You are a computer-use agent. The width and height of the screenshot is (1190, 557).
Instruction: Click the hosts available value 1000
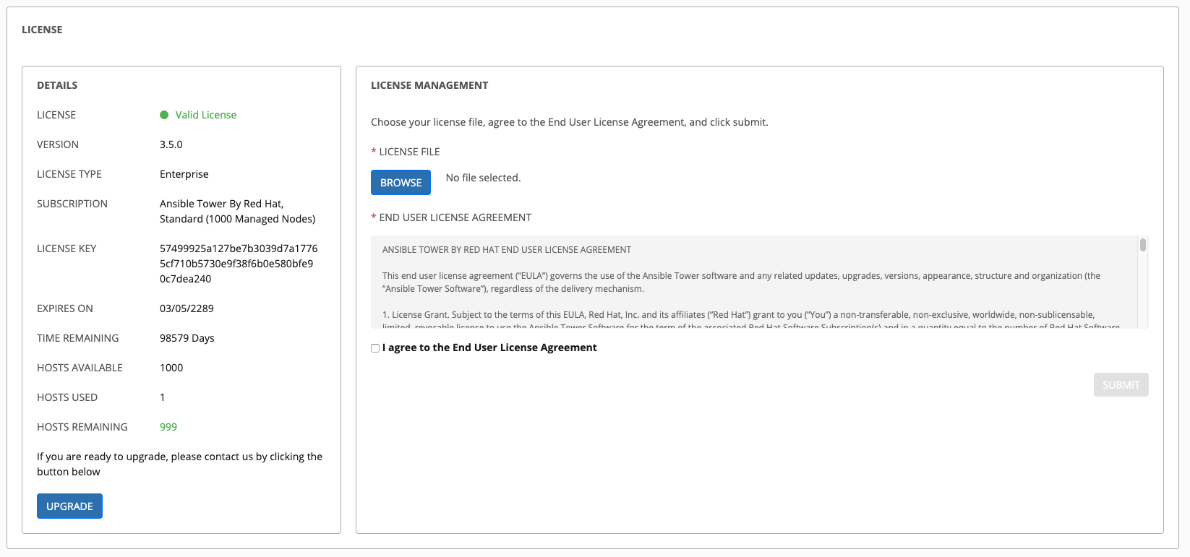pos(171,368)
